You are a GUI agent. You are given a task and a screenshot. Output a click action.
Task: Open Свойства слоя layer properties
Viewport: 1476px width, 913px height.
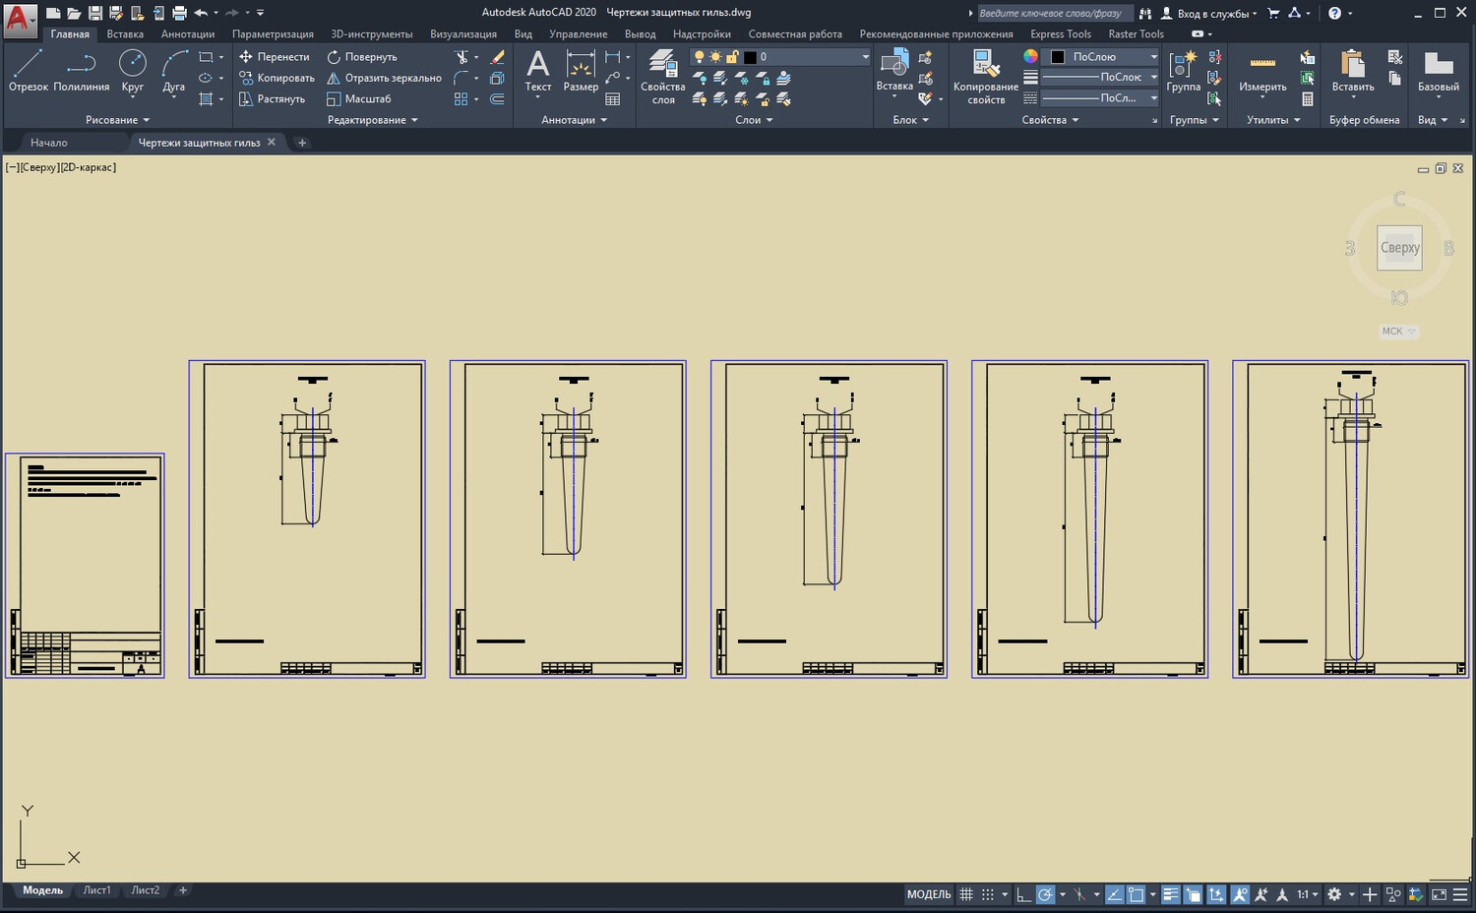tap(662, 77)
